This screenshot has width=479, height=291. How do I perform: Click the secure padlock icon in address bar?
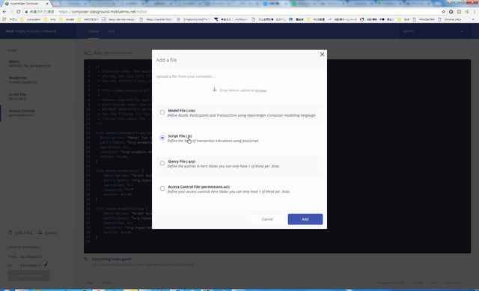click(x=27, y=12)
